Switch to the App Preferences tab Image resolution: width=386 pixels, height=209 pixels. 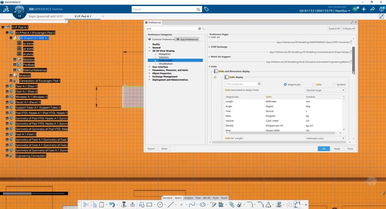(187, 39)
